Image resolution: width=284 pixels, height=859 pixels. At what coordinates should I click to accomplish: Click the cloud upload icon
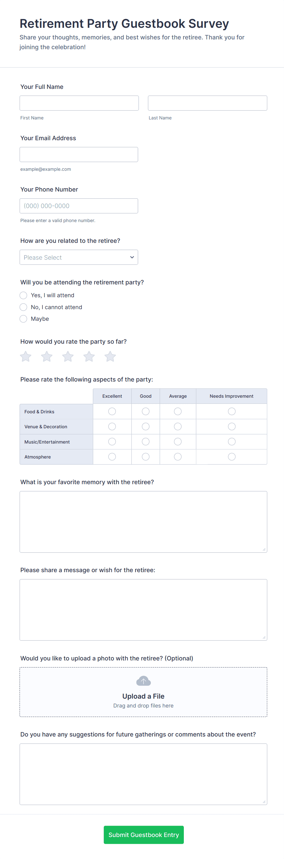click(143, 681)
